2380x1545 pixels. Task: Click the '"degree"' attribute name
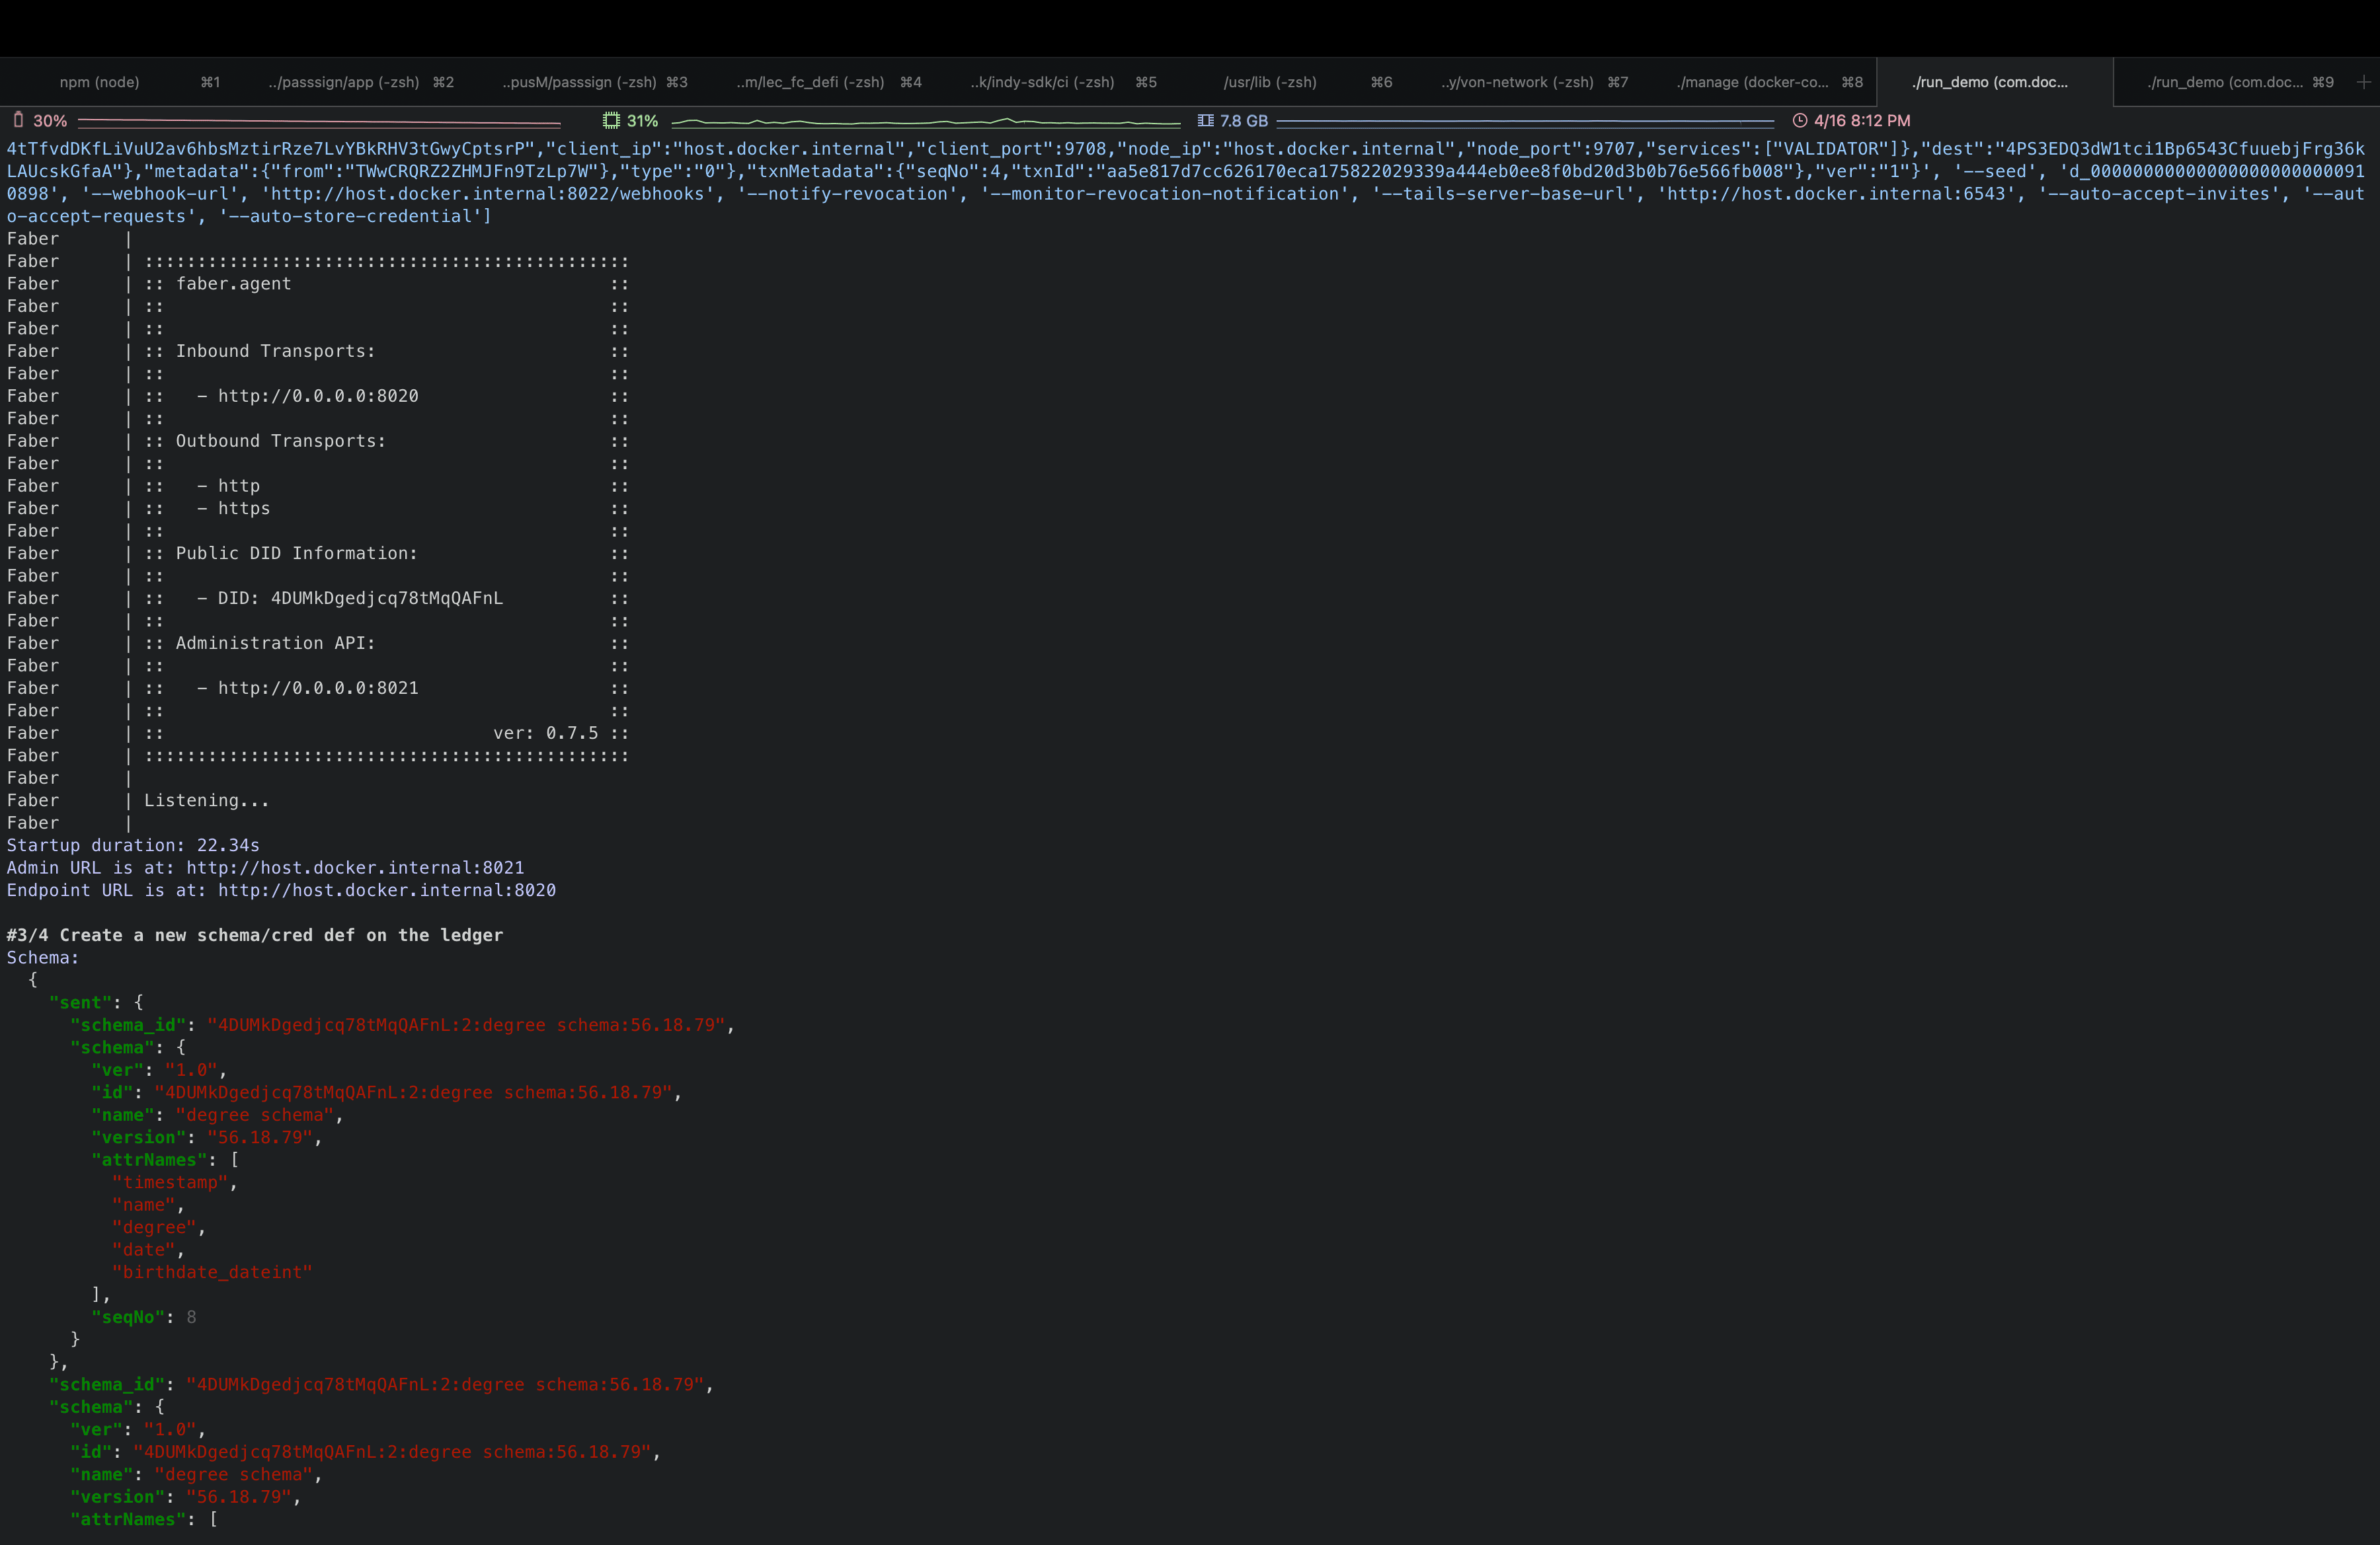(154, 1227)
